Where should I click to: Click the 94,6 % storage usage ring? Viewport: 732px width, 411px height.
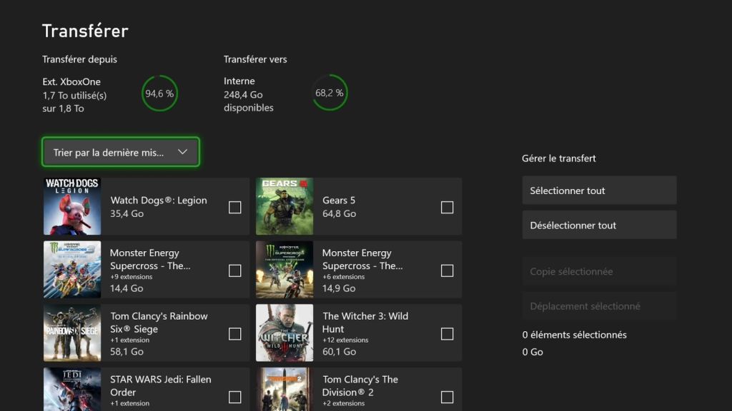tap(159, 93)
